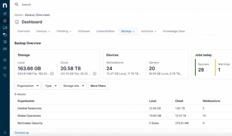This screenshot has height=136, width=232.
Task: Open the Knowledge Base tab
Action: [174, 31]
